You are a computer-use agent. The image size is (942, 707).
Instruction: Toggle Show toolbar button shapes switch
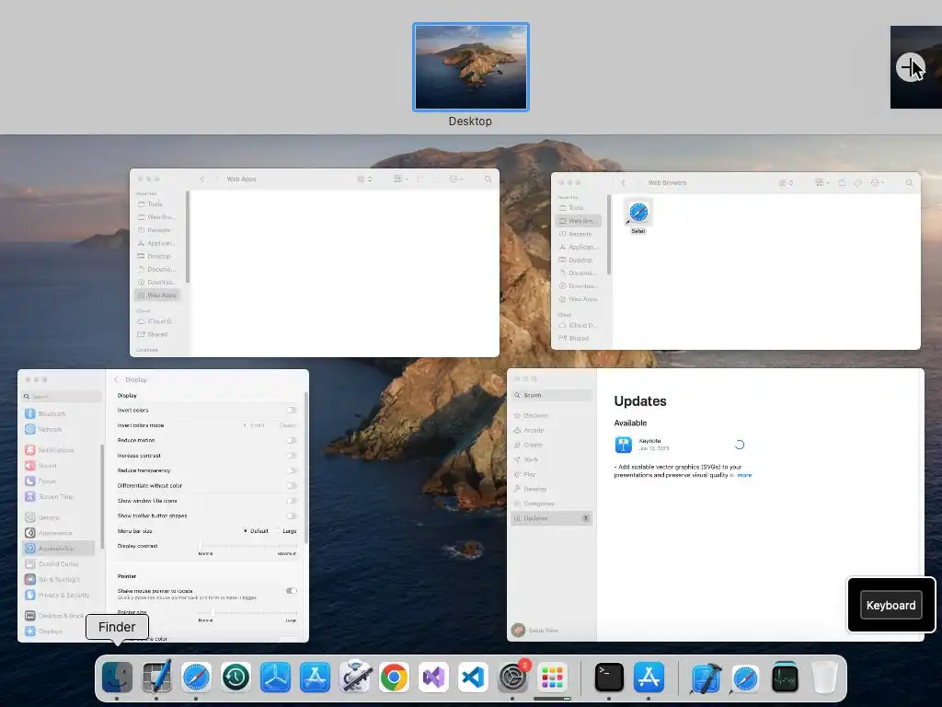pos(291,516)
